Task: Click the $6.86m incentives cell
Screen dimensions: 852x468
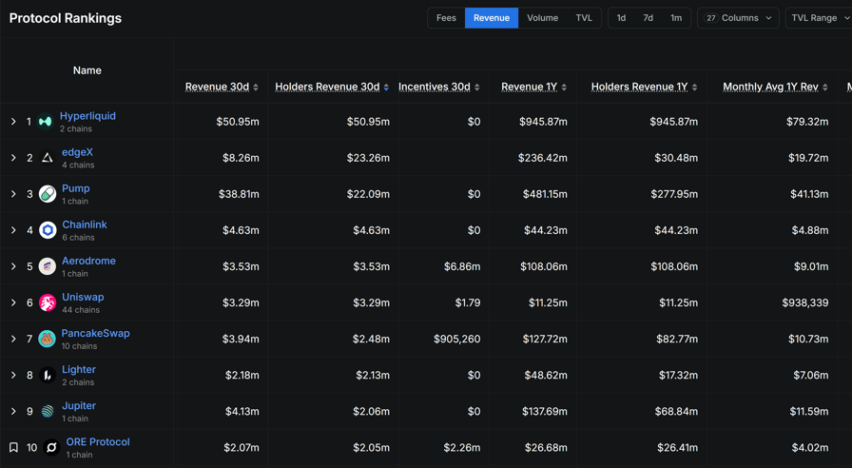Action: (x=462, y=266)
